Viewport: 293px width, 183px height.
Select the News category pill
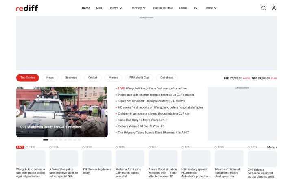coord(50,78)
